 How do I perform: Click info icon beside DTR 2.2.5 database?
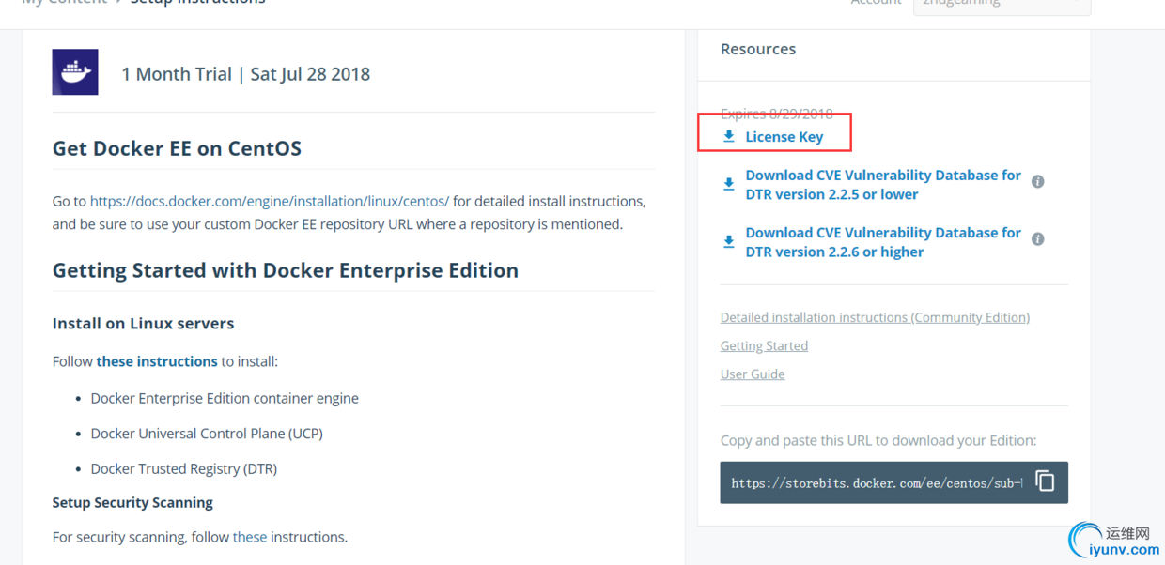click(x=1038, y=181)
